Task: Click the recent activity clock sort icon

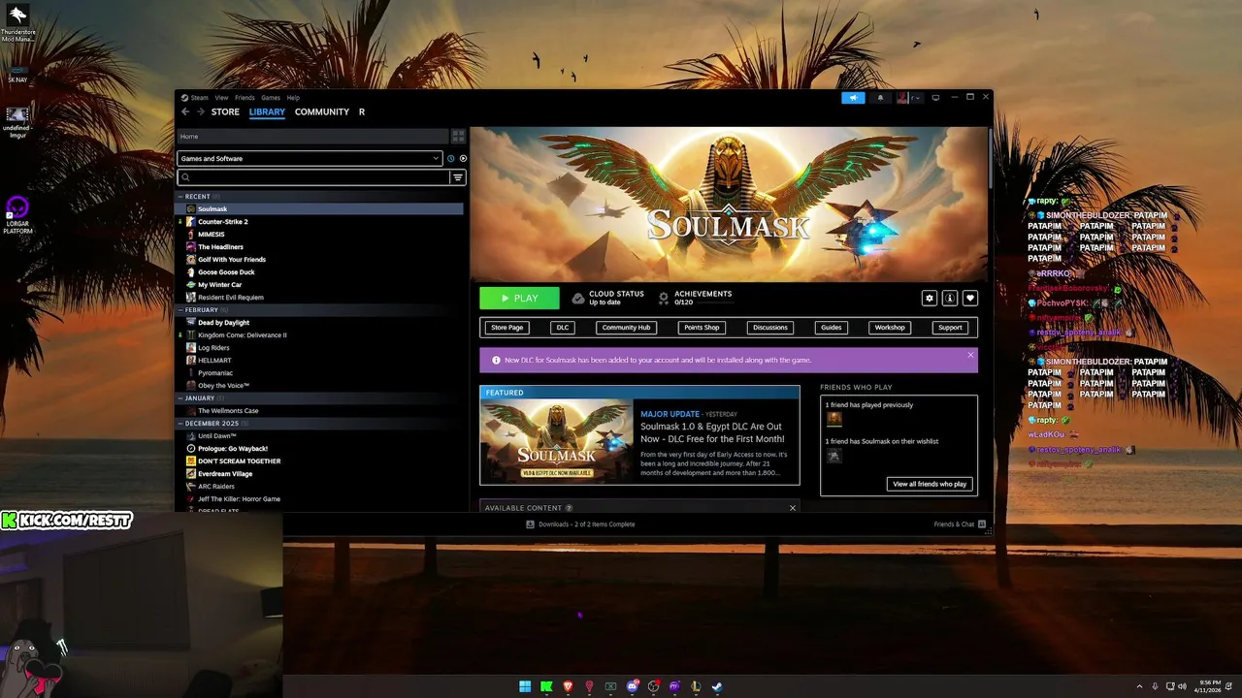Action: [x=450, y=158]
